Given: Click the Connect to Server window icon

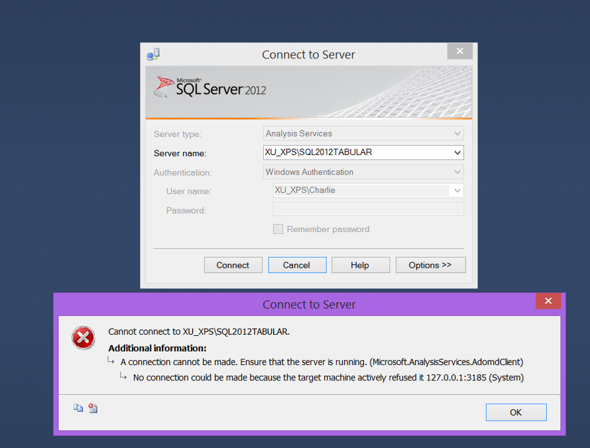Looking at the screenshot, I should coord(153,54).
